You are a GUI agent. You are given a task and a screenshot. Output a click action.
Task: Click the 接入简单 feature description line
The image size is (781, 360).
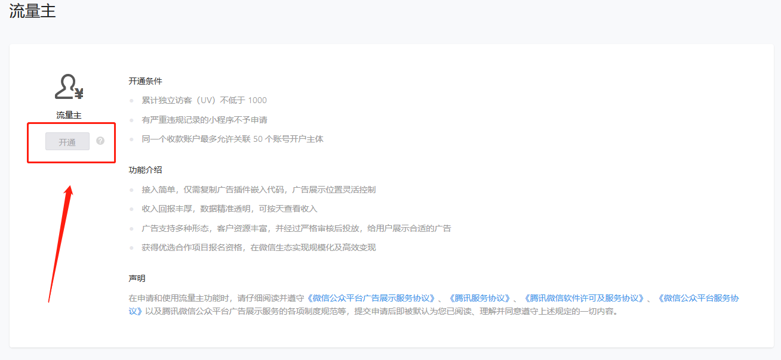(x=258, y=190)
